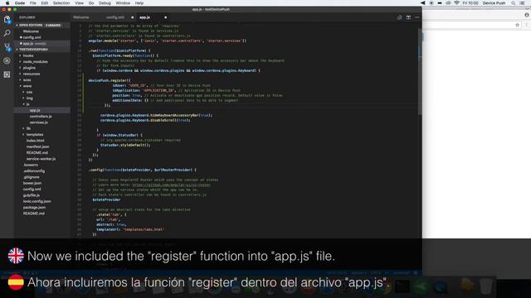The width and height of the screenshot is (531, 298).
Task: Open the Help menu
Action: tap(139, 3)
